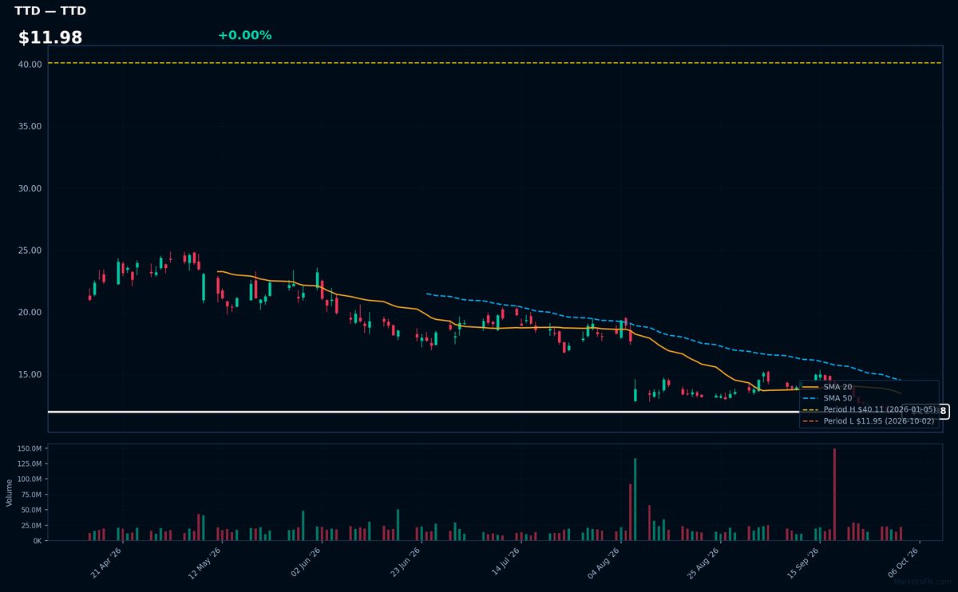Screen dimensions: 958x592
Task: Click the 12 May '26 date label
Action: tap(206, 562)
